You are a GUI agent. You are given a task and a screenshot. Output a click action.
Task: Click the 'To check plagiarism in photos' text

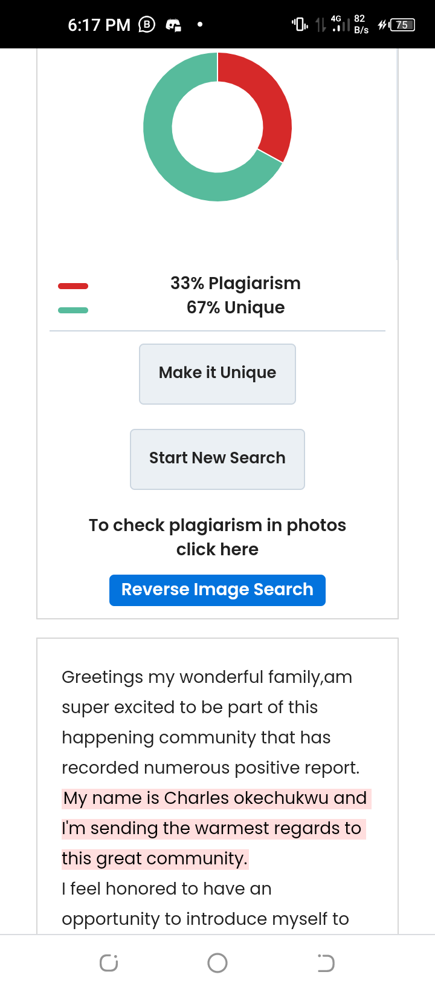pyautogui.click(x=217, y=525)
